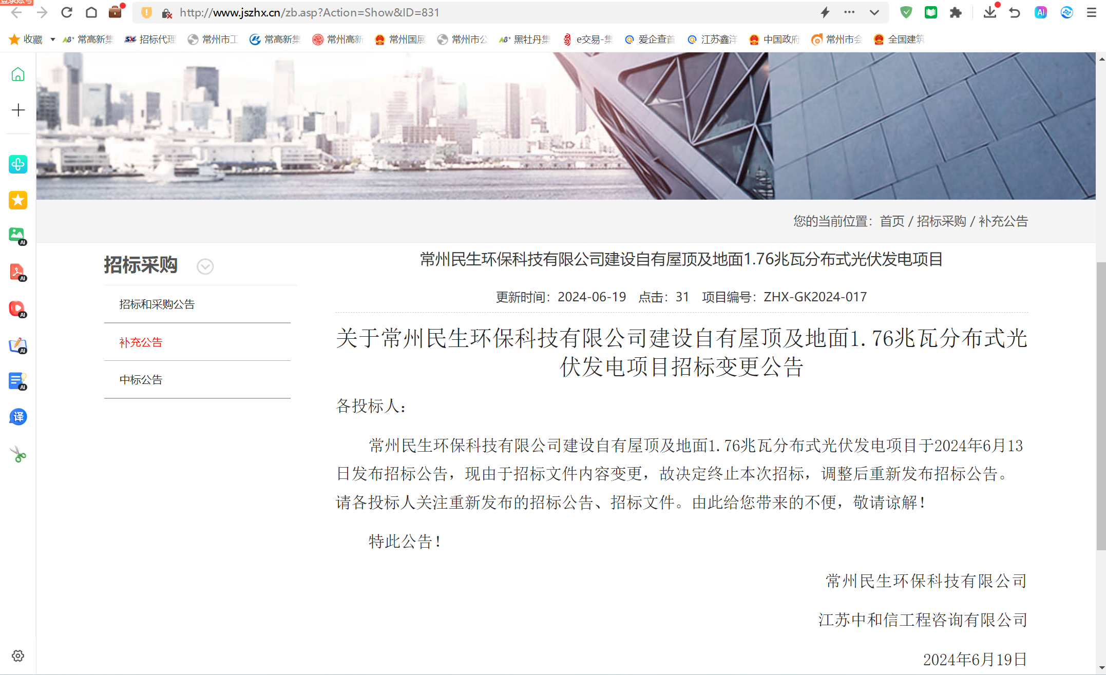Open the 爱企查首 bookmark
Image resolution: width=1106 pixels, height=675 pixels.
(x=650, y=40)
